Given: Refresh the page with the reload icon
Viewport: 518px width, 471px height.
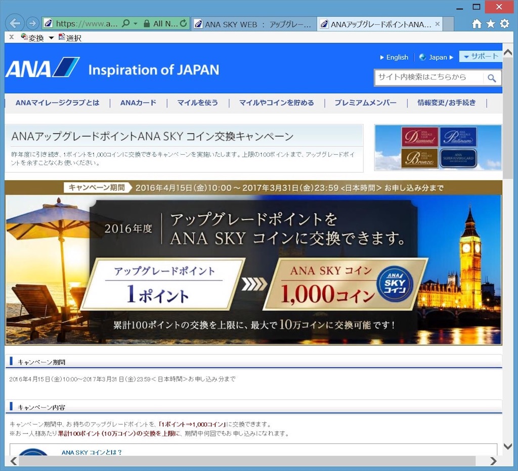Looking at the screenshot, I should (183, 23).
